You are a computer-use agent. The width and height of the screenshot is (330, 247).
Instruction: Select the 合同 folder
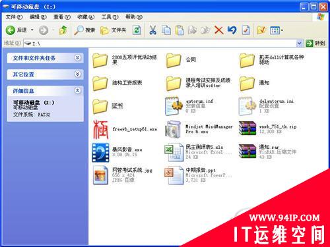click(181, 60)
